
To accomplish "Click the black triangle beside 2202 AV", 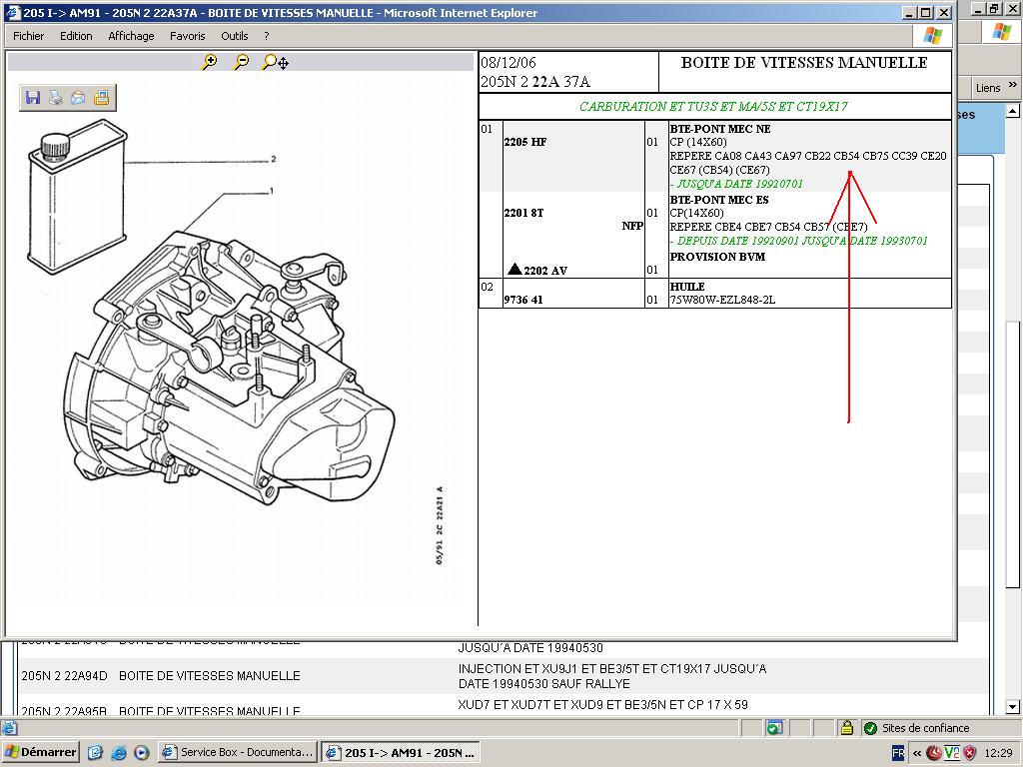I will pos(514,269).
